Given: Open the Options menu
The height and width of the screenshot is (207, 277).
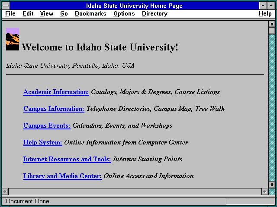Looking at the screenshot, I should point(124,14).
